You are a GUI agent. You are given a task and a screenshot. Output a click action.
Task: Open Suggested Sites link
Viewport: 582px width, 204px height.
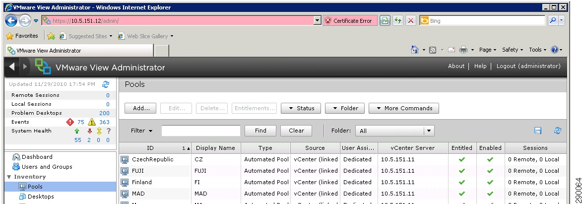(86, 36)
